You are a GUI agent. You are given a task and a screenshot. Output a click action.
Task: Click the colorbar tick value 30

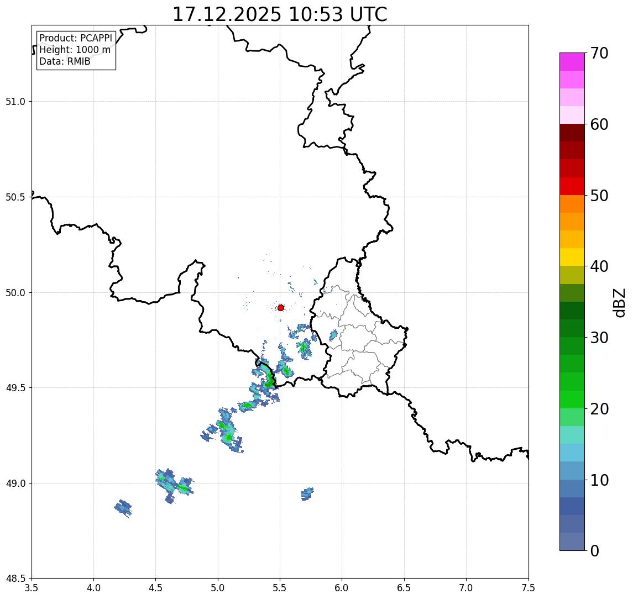[x=599, y=338]
